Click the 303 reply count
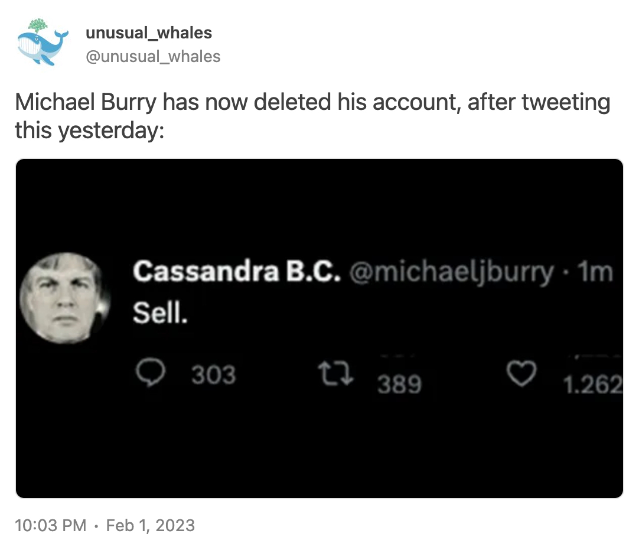Screen dimensions: 639x540 (x=213, y=375)
